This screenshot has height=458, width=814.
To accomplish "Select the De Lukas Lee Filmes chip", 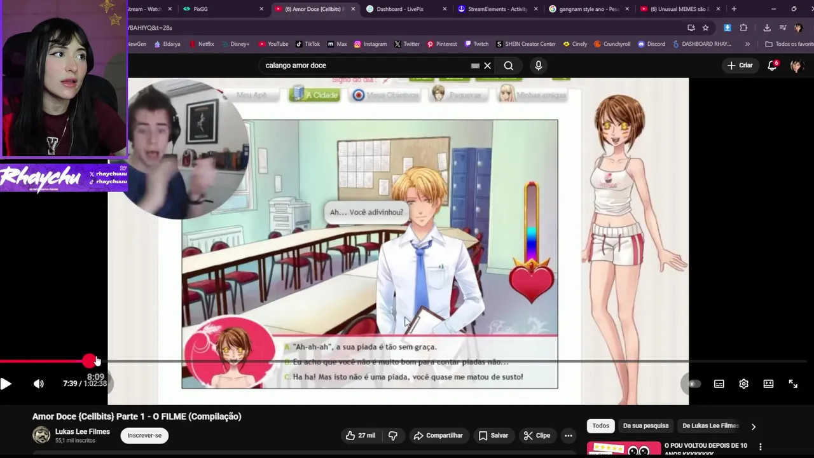I will pyautogui.click(x=710, y=426).
